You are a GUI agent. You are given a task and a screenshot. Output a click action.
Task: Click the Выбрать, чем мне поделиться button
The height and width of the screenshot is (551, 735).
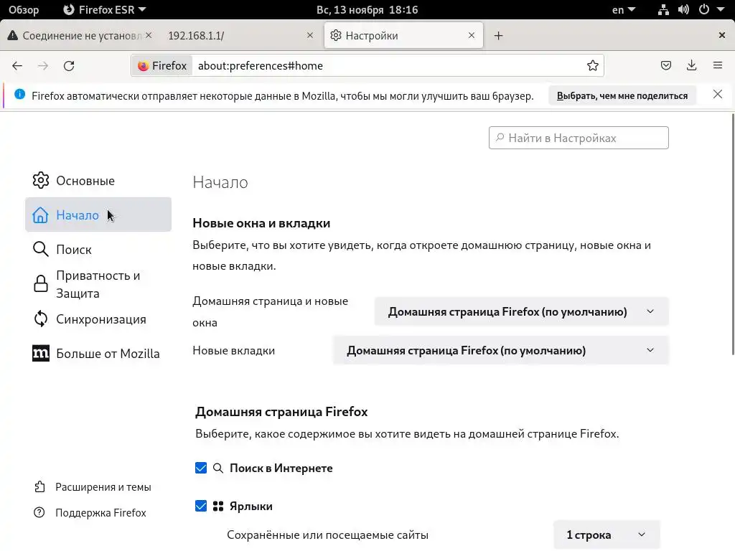tap(622, 95)
